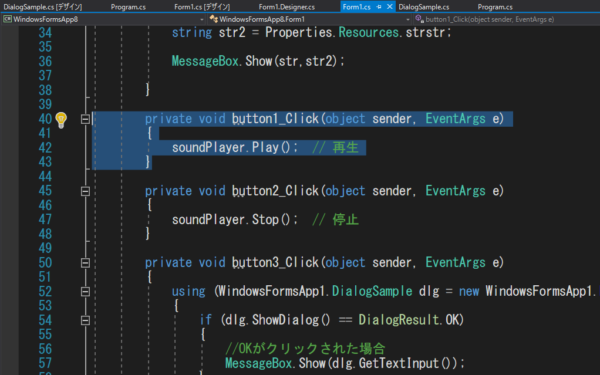The width and height of the screenshot is (600, 375).
Task: Click DialogResult on line 54
Action: click(x=399, y=320)
